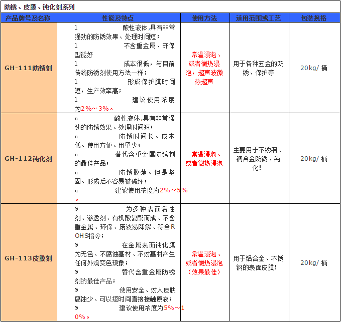Select the 20kg/桶 cell in GH-112 row
The image size is (341, 323).
(x=314, y=159)
